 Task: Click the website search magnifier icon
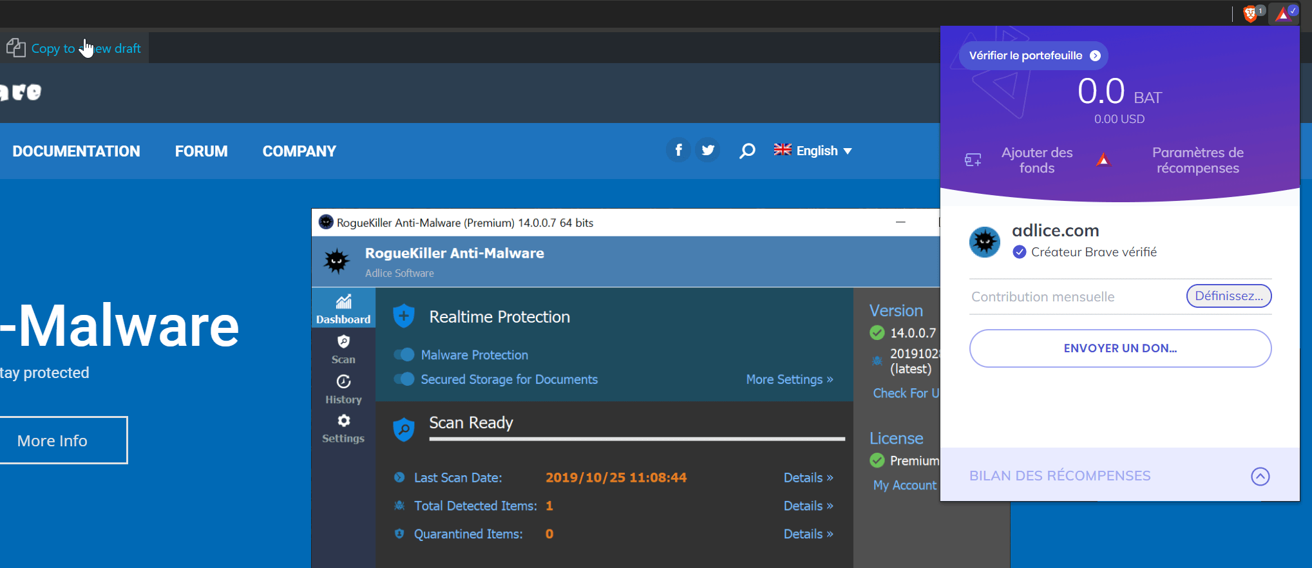[x=747, y=151]
